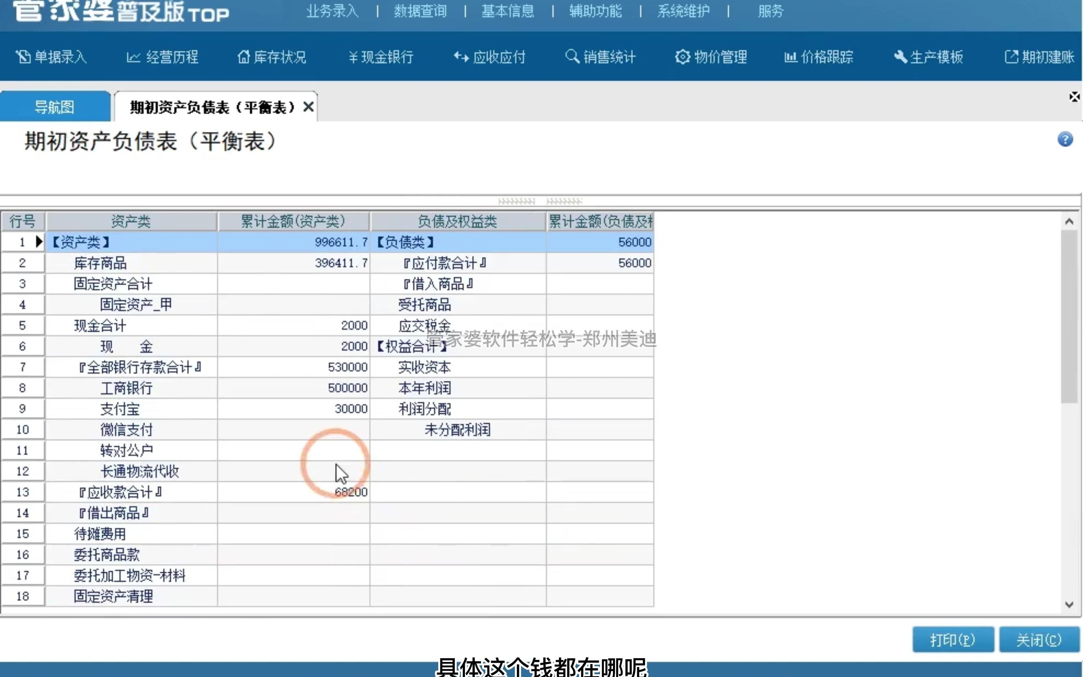This screenshot has width=1083, height=677.
Task: Switch to 导航图 tab
Action: click(55, 107)
